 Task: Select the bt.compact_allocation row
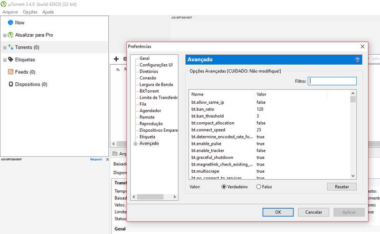coord(269,123)
